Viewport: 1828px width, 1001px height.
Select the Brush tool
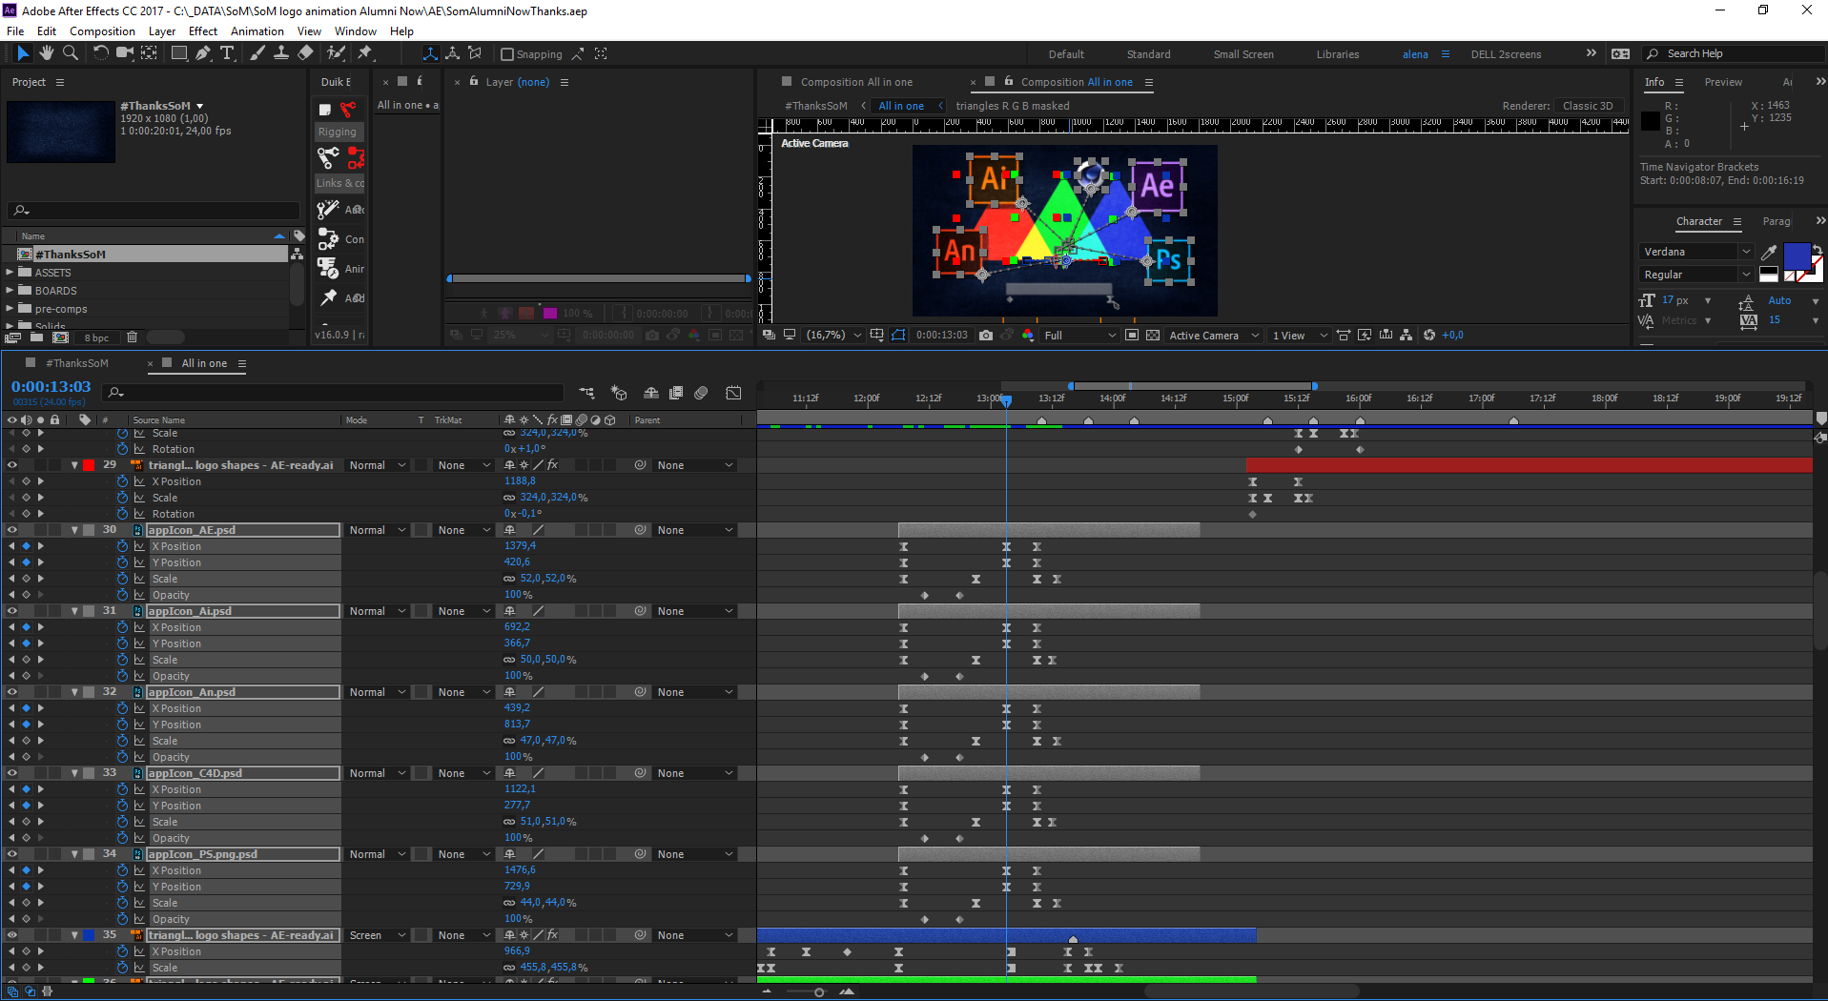tap(257, 53)
